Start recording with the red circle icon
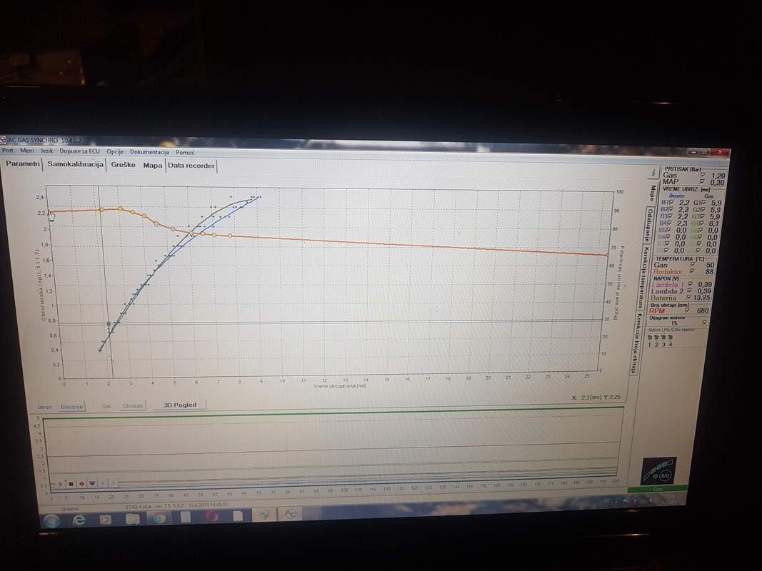This screenshot has width=762, height=571. tap(81, 484)
